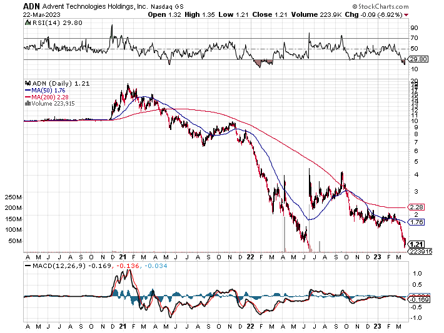Click the red boxed 2.28 price tag
Screen dimensions: 444x333
(x=416, y=207)
